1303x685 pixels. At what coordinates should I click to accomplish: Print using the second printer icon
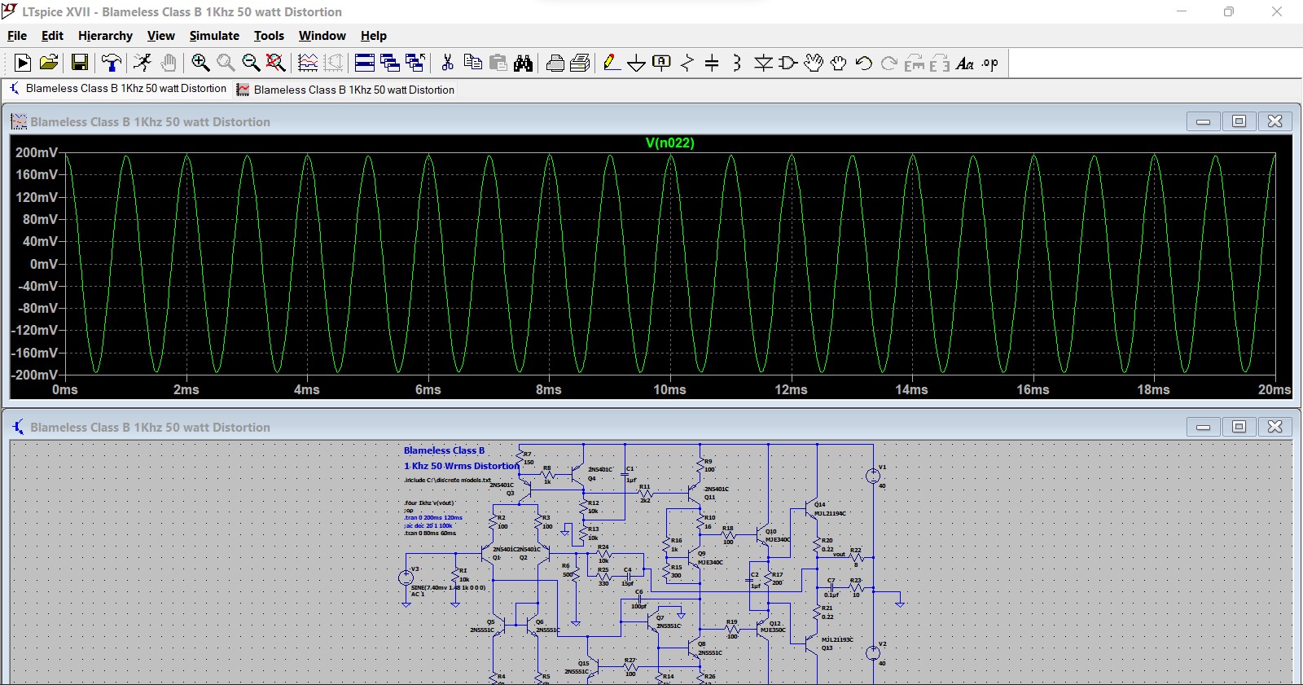pos(581,63)
